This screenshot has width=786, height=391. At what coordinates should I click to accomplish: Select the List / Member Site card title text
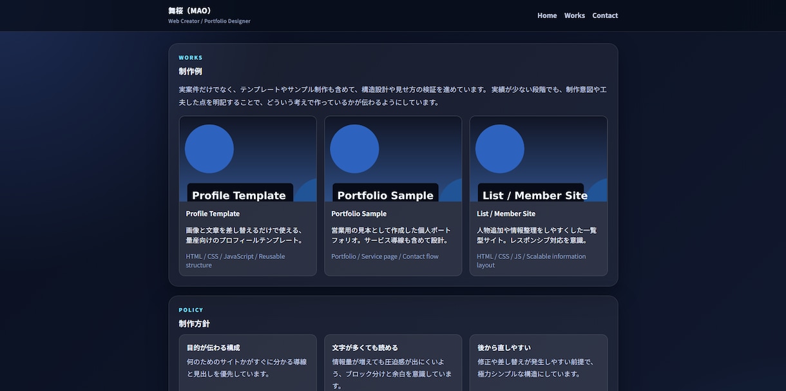506,214
